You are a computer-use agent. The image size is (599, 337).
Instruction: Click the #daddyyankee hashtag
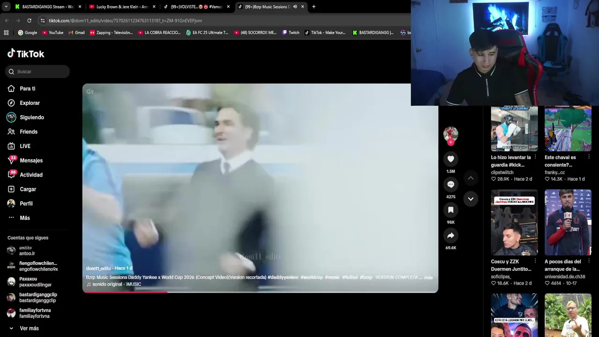pyautogui.click(x=283, y=278)
